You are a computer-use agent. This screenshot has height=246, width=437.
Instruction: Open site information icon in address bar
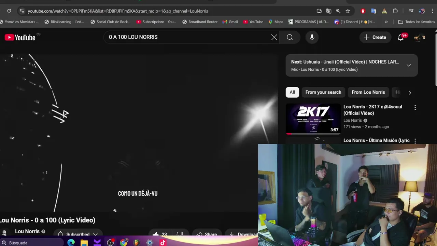click(22, 11)
